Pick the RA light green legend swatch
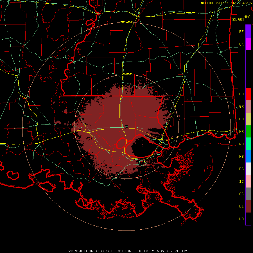Image resolution: width=253 pixels, height=253 pixels. point(248,144)
